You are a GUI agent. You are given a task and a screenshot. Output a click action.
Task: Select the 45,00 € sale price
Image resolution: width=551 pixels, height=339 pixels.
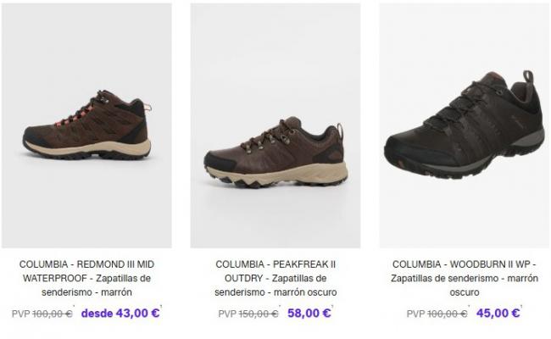[498, 313]
